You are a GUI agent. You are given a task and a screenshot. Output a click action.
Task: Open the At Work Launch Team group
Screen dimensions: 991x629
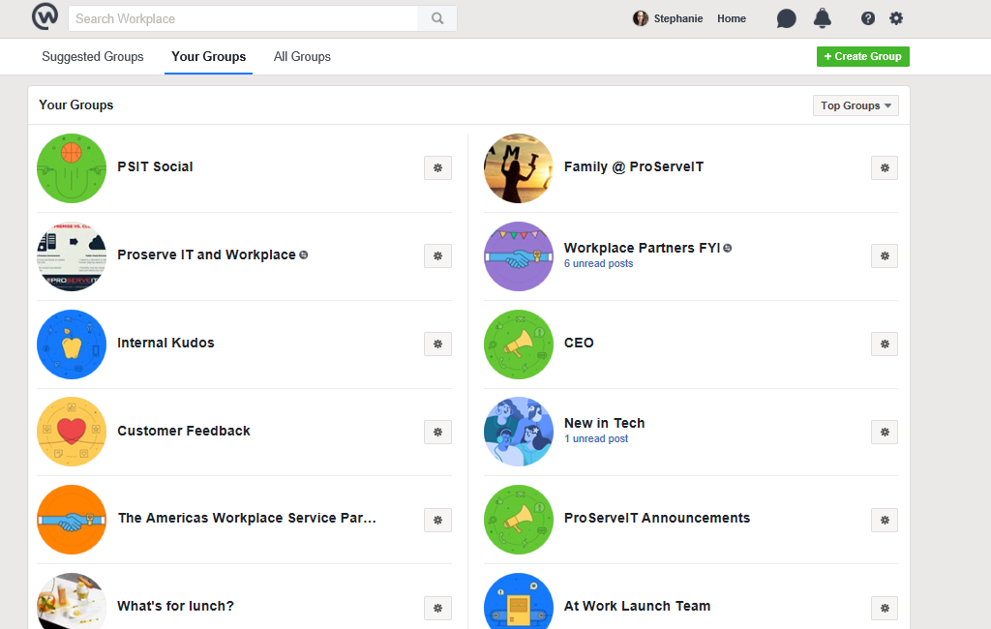pyautogui.click(x=637, y=606)
